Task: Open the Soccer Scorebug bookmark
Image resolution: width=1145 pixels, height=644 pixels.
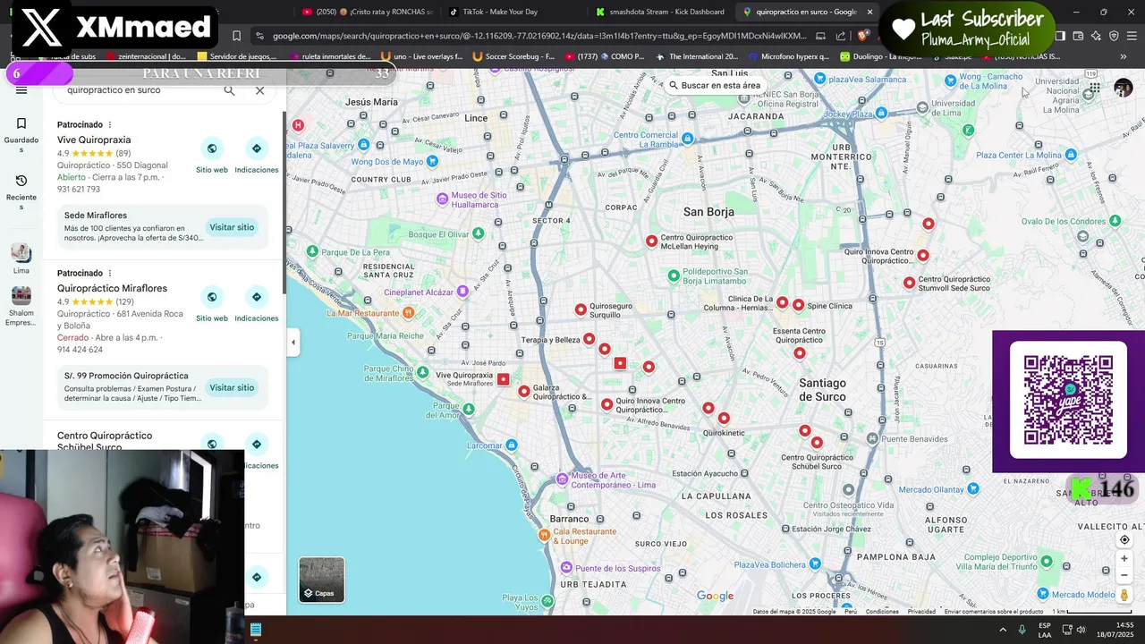Action: click(x=513, y=56)
